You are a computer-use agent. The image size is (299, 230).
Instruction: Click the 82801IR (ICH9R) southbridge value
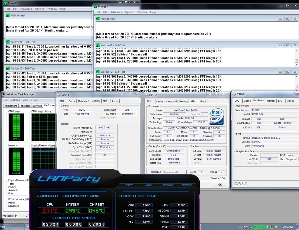pos(282,123)
